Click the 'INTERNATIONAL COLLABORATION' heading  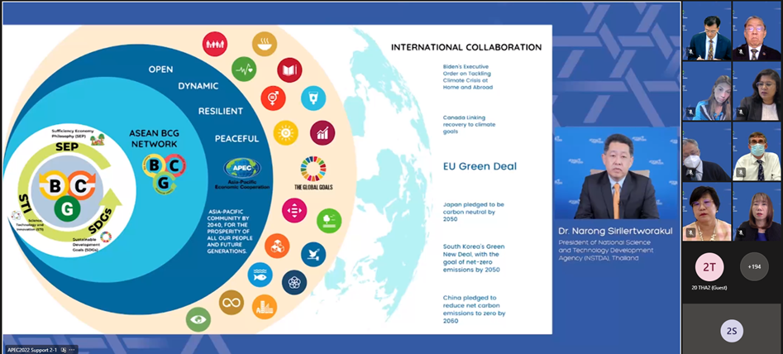[466, 47]
